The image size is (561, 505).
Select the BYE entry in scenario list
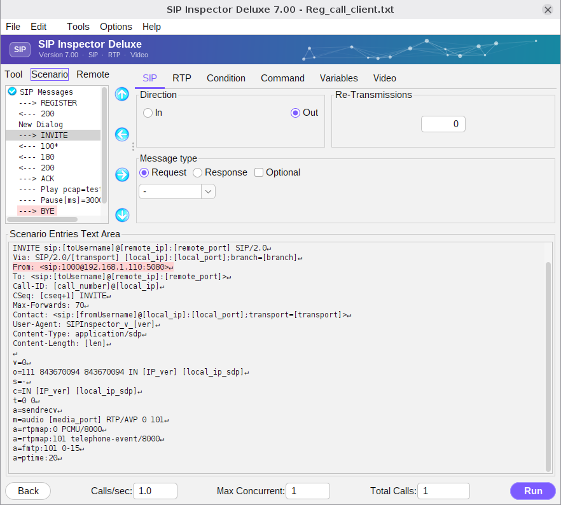coord(37,211)
